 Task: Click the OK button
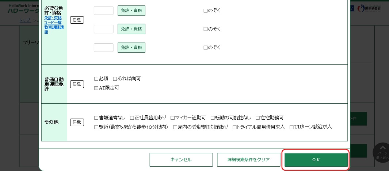[316, 160]
